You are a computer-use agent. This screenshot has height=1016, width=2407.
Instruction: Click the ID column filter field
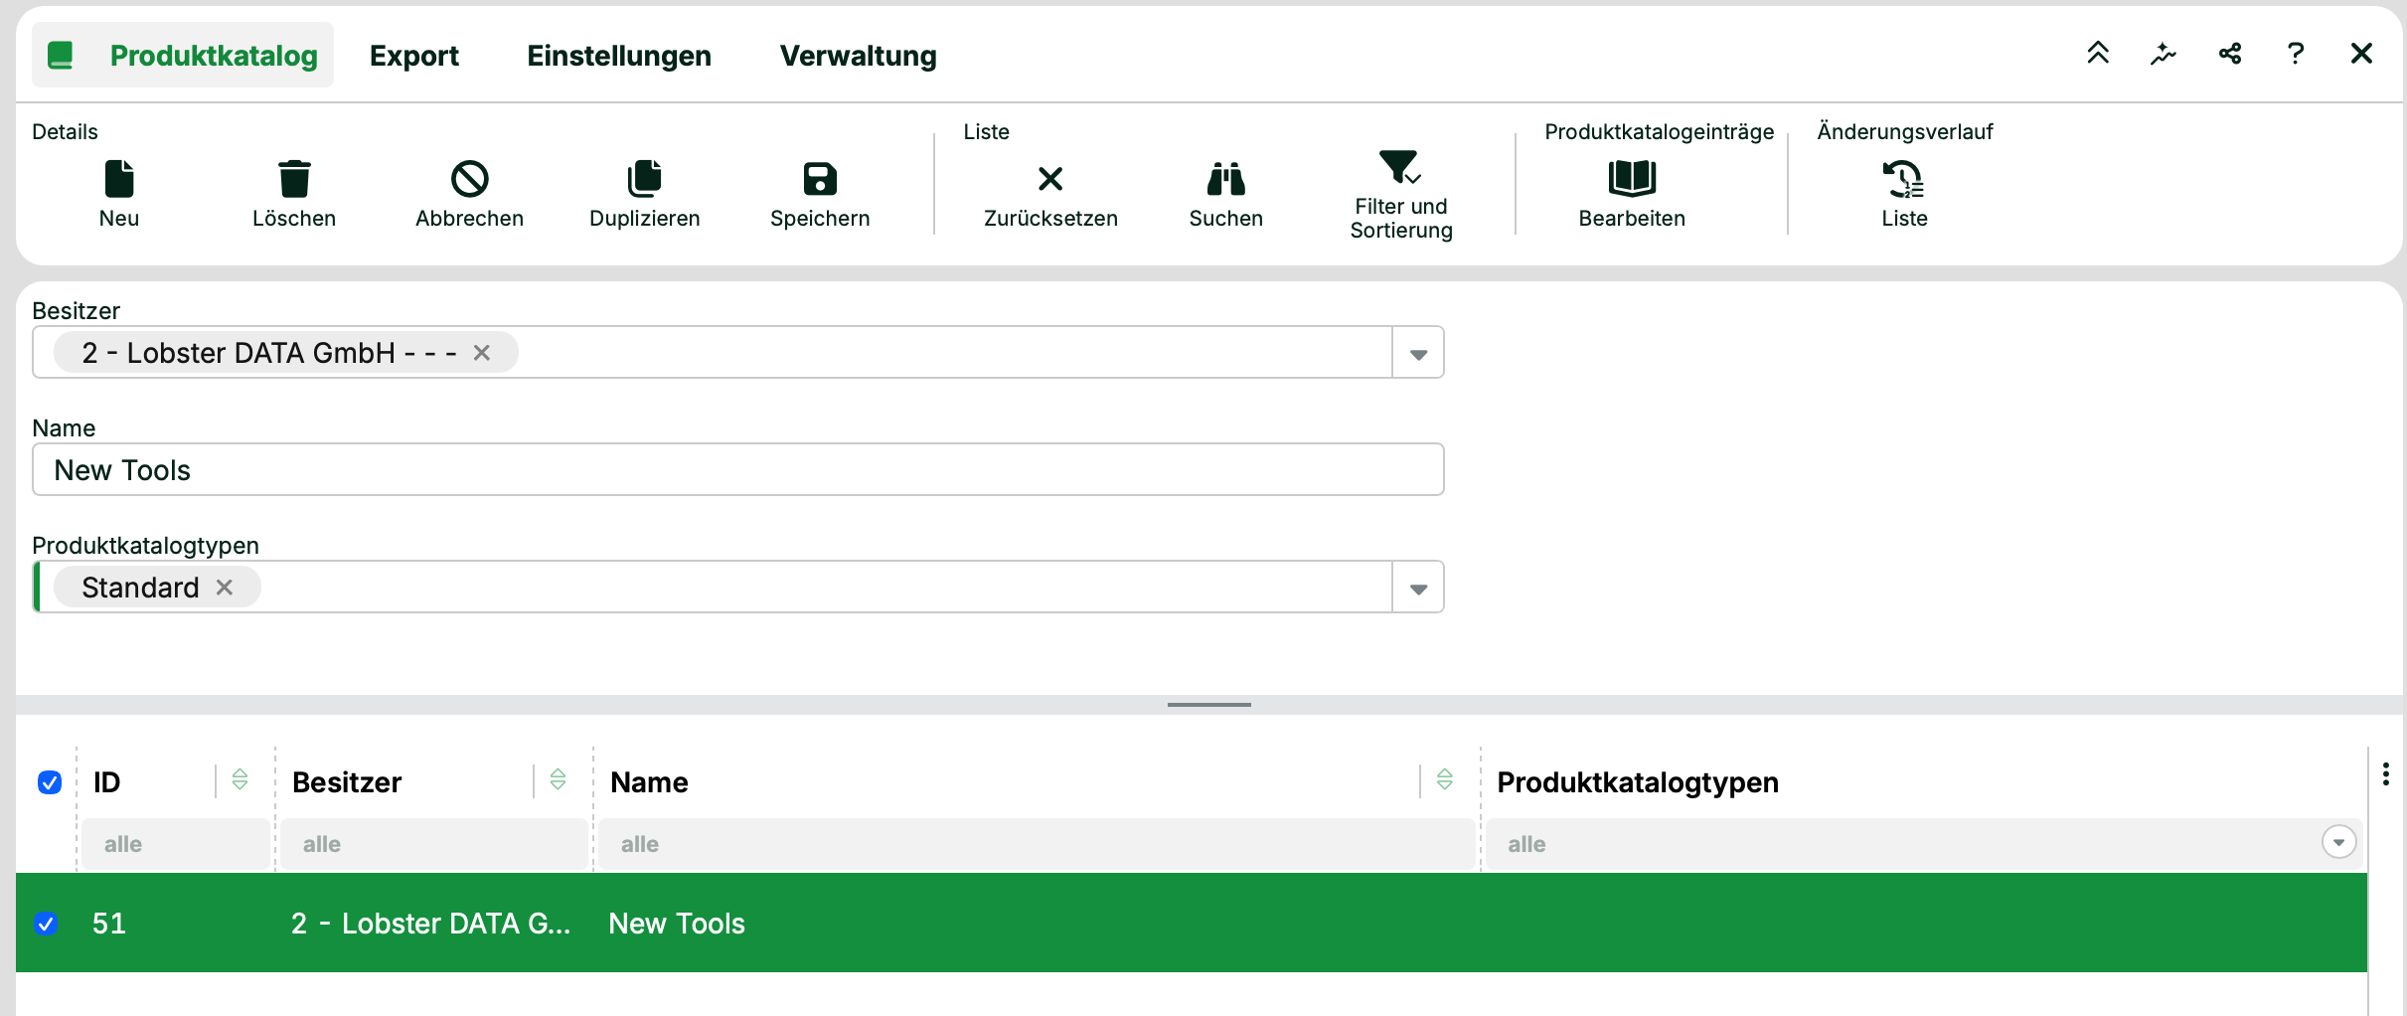[x=175, y=844]
